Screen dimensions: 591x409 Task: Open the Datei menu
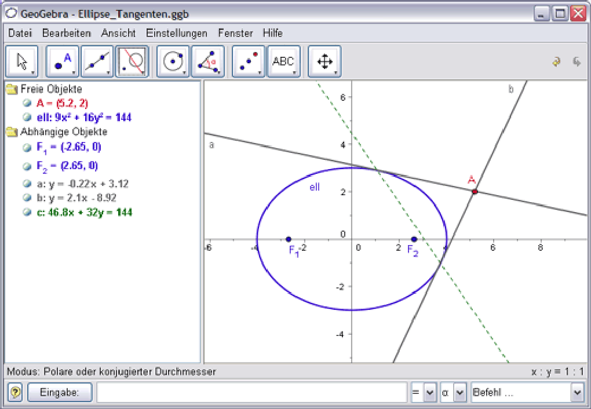[x=20, y=33]
